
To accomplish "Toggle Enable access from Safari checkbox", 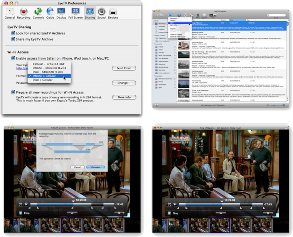I will coord(13,58).
